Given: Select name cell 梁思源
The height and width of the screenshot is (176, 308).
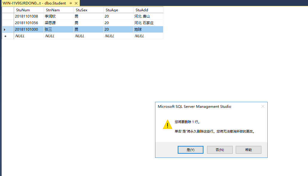Looking at the screenshot, I should (59, 23).
